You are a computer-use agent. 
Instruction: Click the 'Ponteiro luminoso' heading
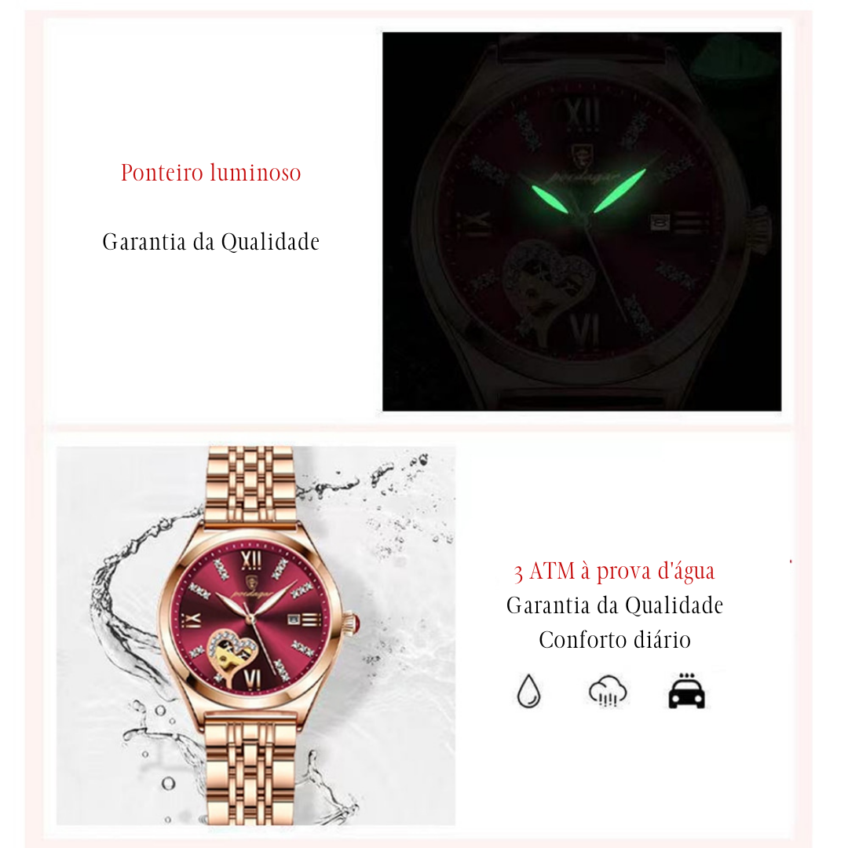[x=211, y=173]
